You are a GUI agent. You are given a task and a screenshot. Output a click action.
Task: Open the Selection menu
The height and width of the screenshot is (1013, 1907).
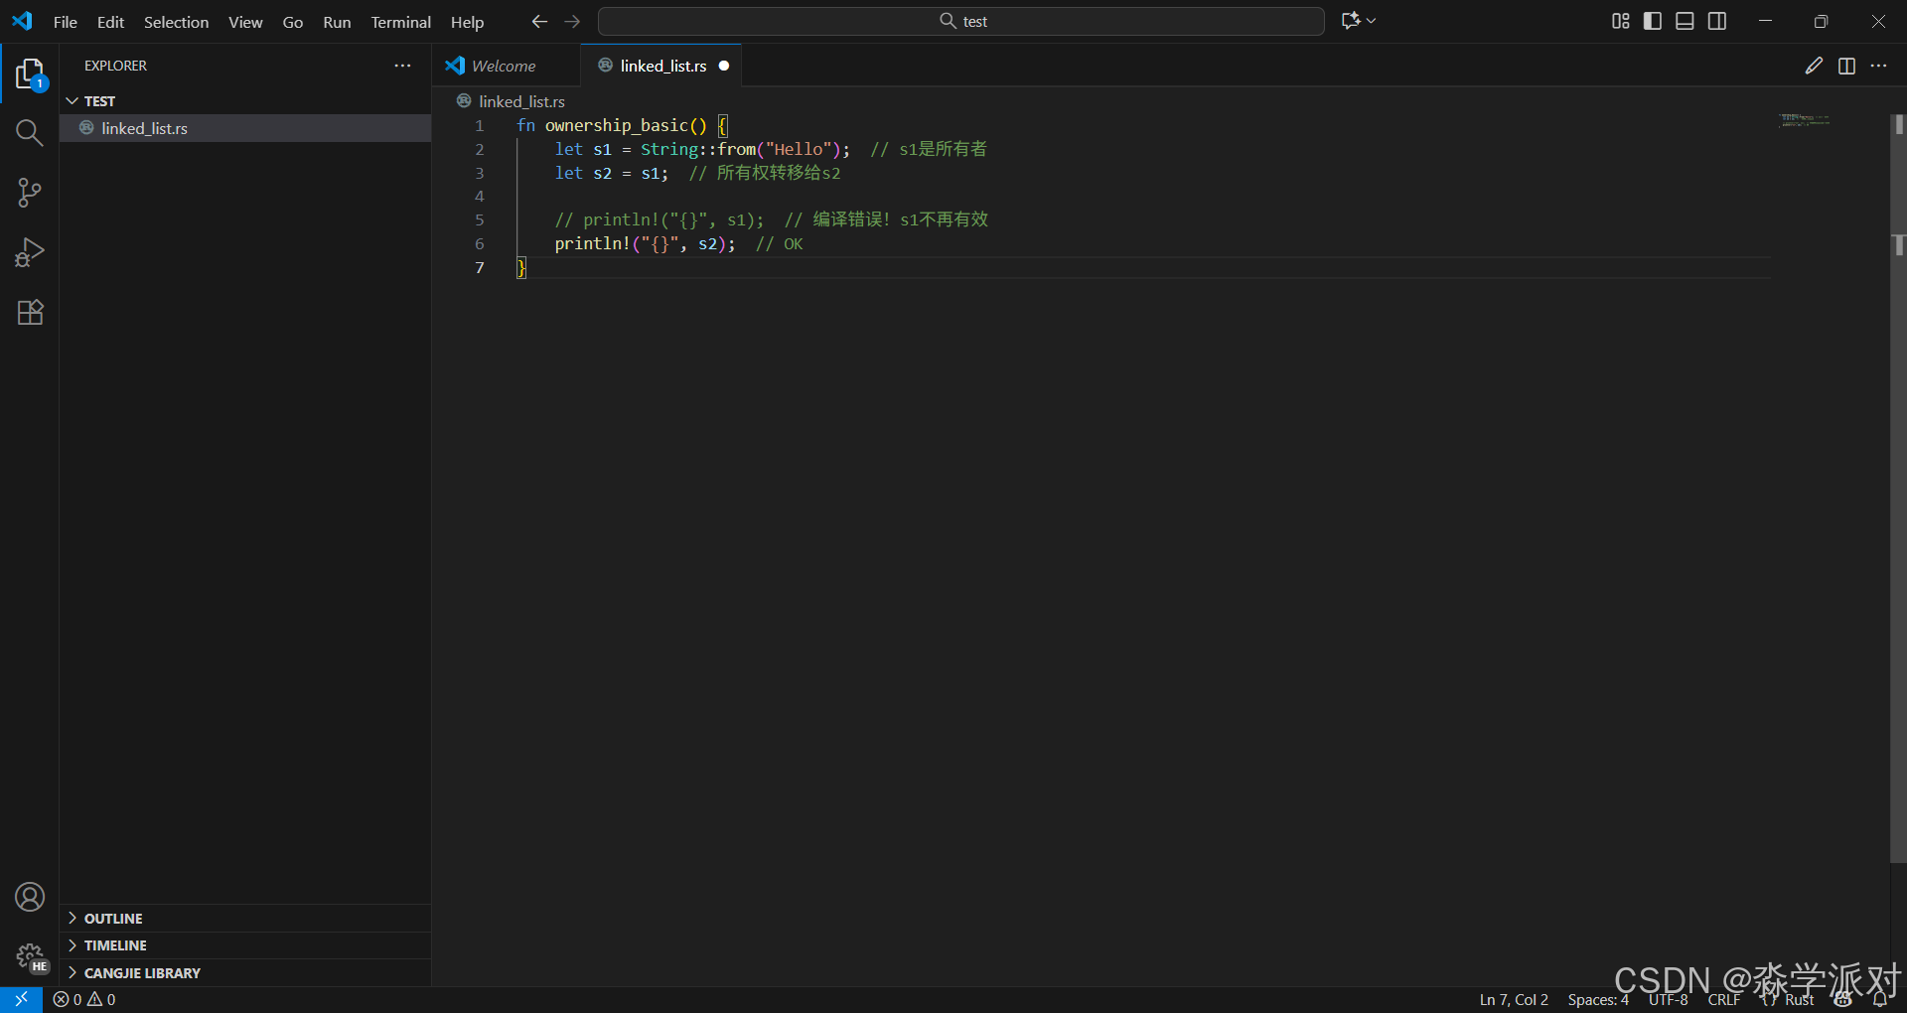click(177, 22)
